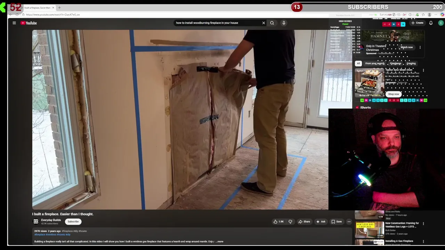Dislike the video with thumbs down
Viewport: 445px width, 250px height.
click(x=290, y=222)
